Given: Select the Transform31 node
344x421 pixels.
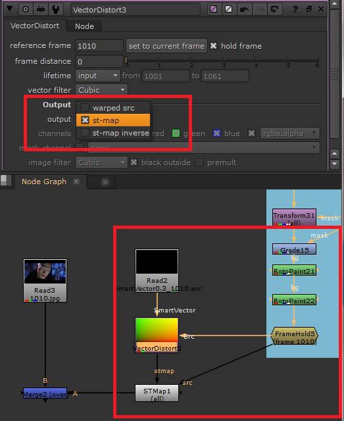Looking at the screenshot, I should pos(294,217).
